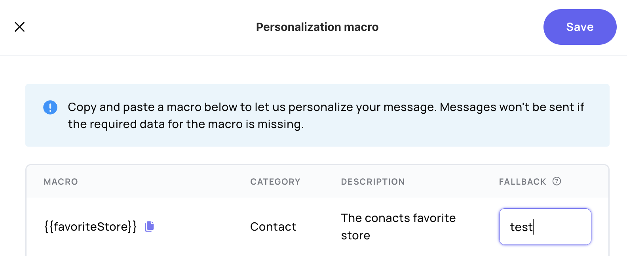
Task: Click the word 'store' in description
Action: [355, 235]
